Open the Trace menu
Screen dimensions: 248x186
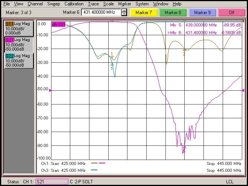(93, 4)
